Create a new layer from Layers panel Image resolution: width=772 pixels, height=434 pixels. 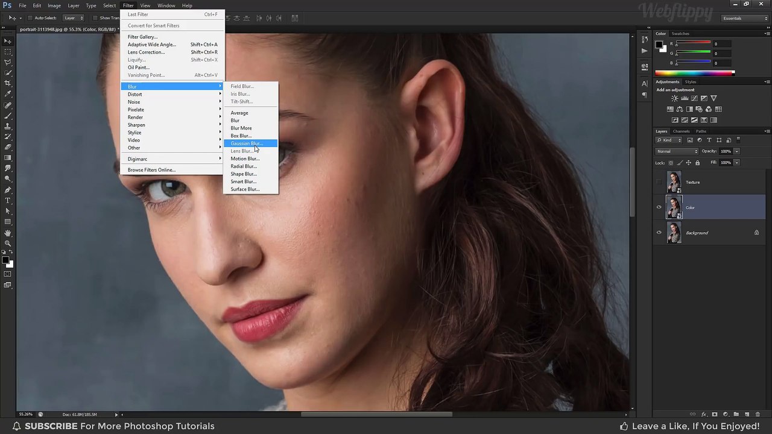pos(747,415)
